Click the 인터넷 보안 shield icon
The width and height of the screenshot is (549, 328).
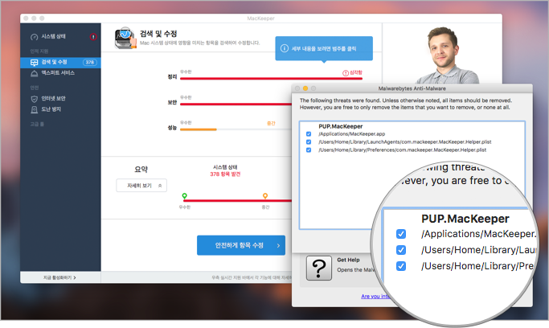(34, 99)
